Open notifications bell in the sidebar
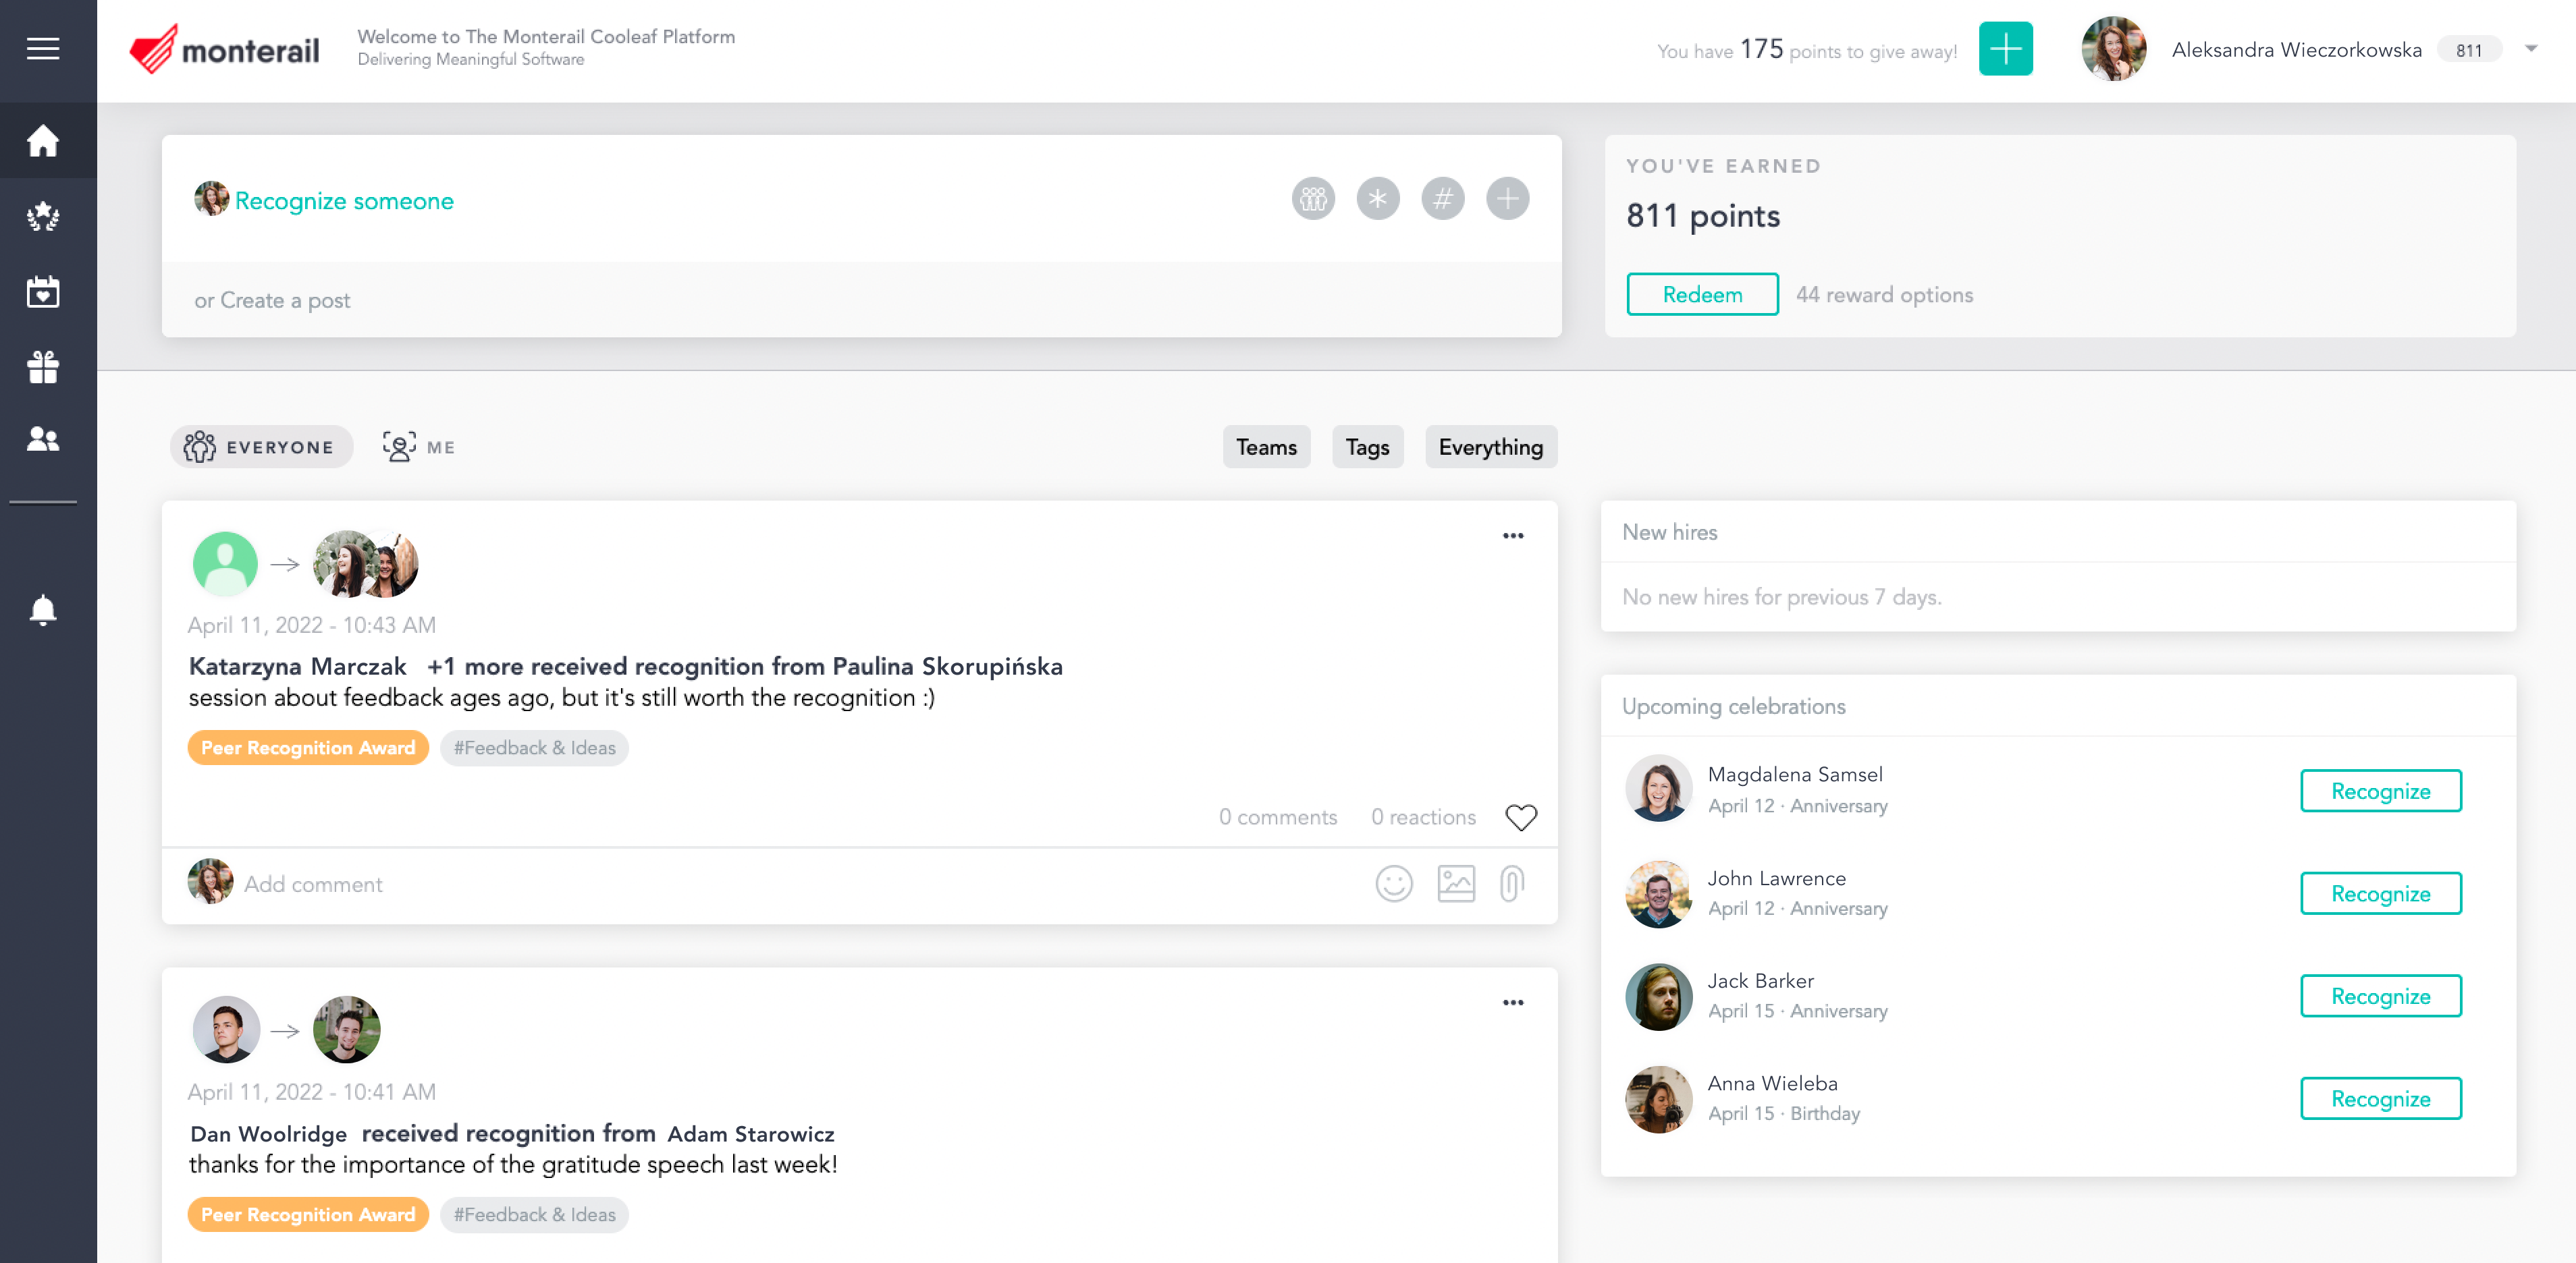Image resolution: width=2576 pixels, height=1263 pixels. (x=43, y=609)
